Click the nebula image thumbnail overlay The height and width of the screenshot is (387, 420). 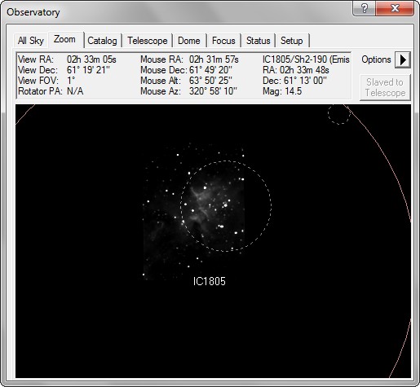click(x=193, y=214)
